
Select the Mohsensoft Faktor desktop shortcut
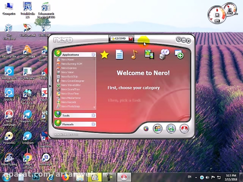[9, 75]
